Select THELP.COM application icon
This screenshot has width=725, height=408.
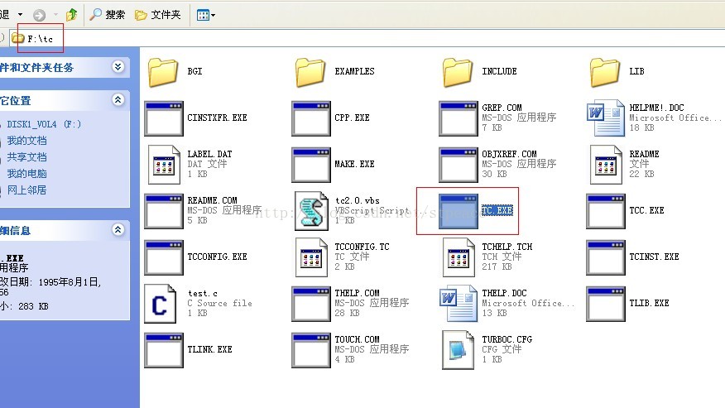[x=311, y=304]
